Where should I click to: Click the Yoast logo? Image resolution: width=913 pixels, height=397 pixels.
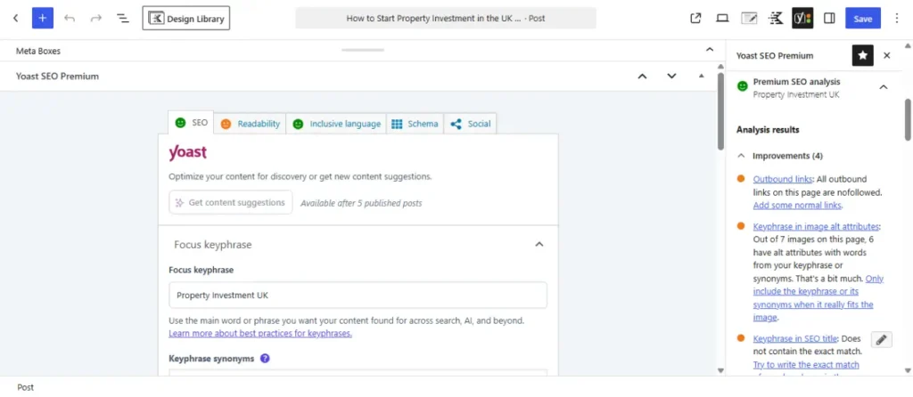(187, 153)
